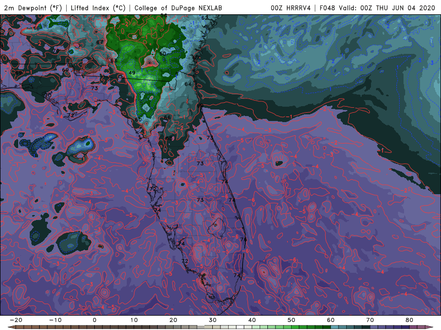441x330 pixels.
Task: Select the 'College of DuPage NEXLAB' text
Action: click(178, 8)
